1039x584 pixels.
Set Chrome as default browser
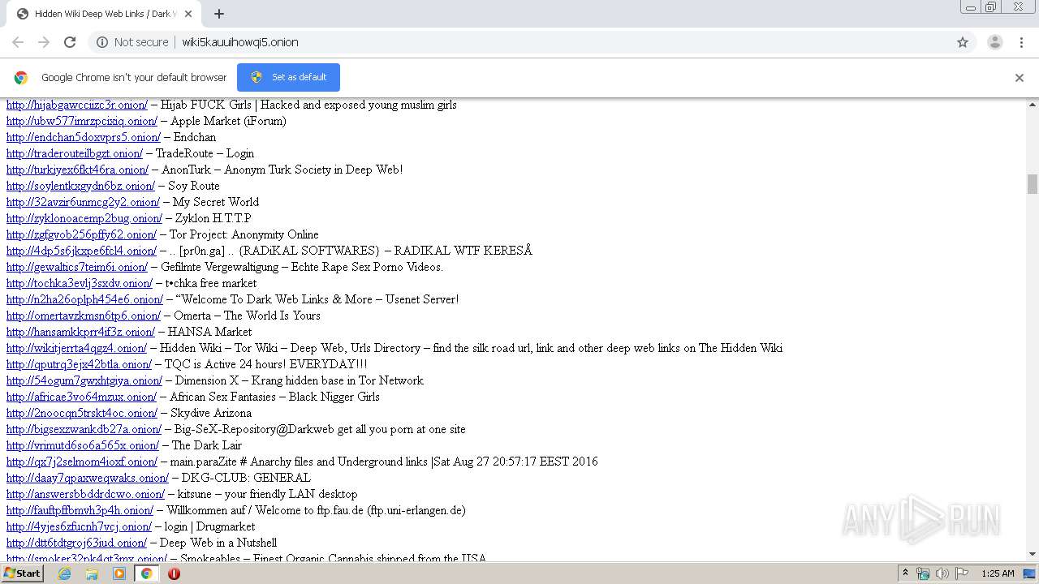tap(288, 77)
